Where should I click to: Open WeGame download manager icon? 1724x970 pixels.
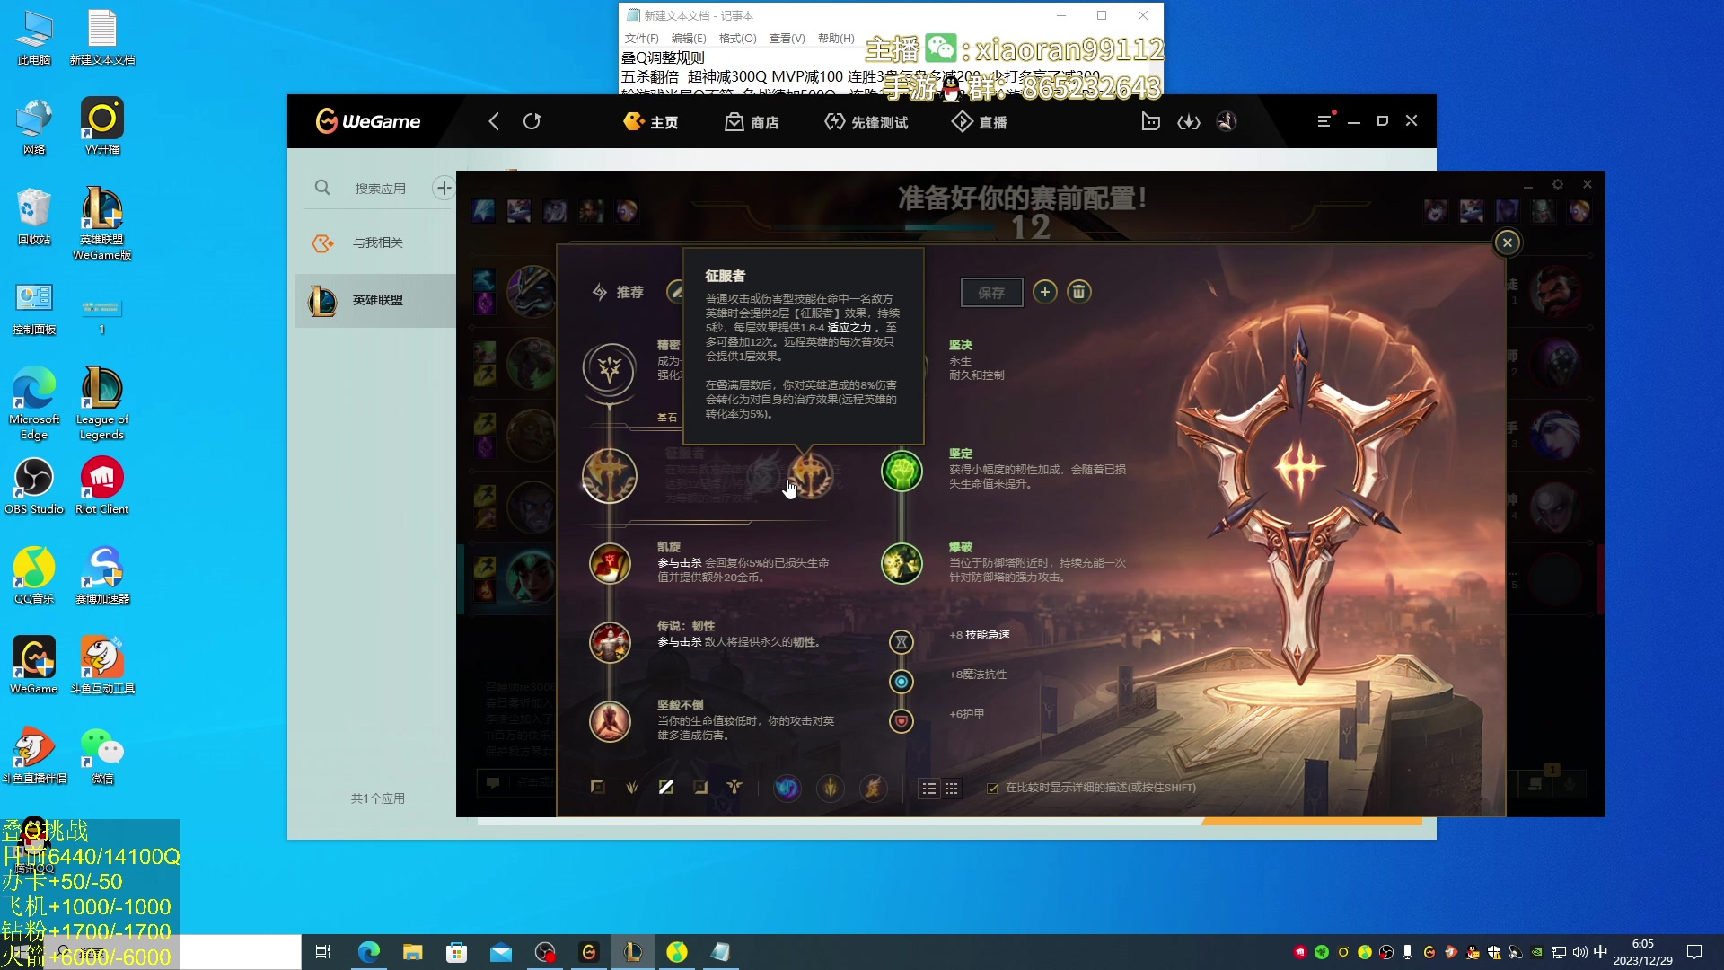[x=1189, y=121]
